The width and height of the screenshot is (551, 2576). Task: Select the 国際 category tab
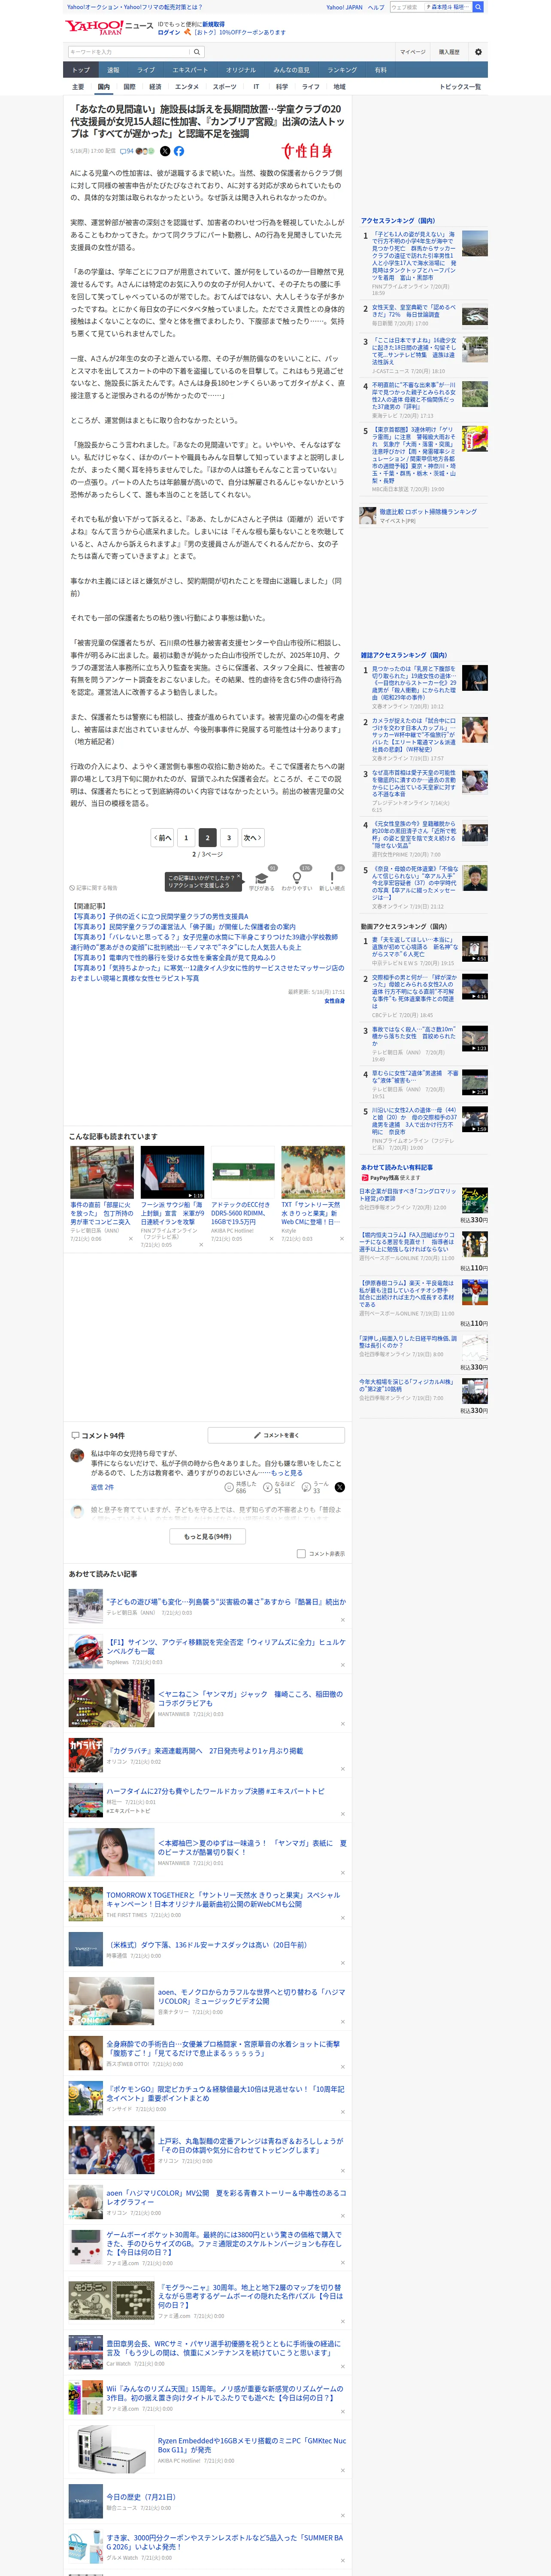(x=129, y=87)
